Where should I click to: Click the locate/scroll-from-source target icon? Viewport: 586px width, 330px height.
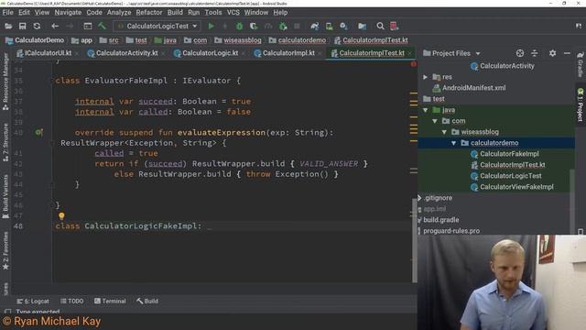520,53
